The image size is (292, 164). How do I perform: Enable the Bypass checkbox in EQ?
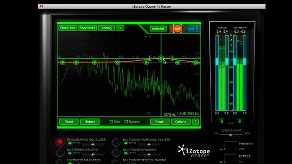pyautogui.click(x=126, y=122)
